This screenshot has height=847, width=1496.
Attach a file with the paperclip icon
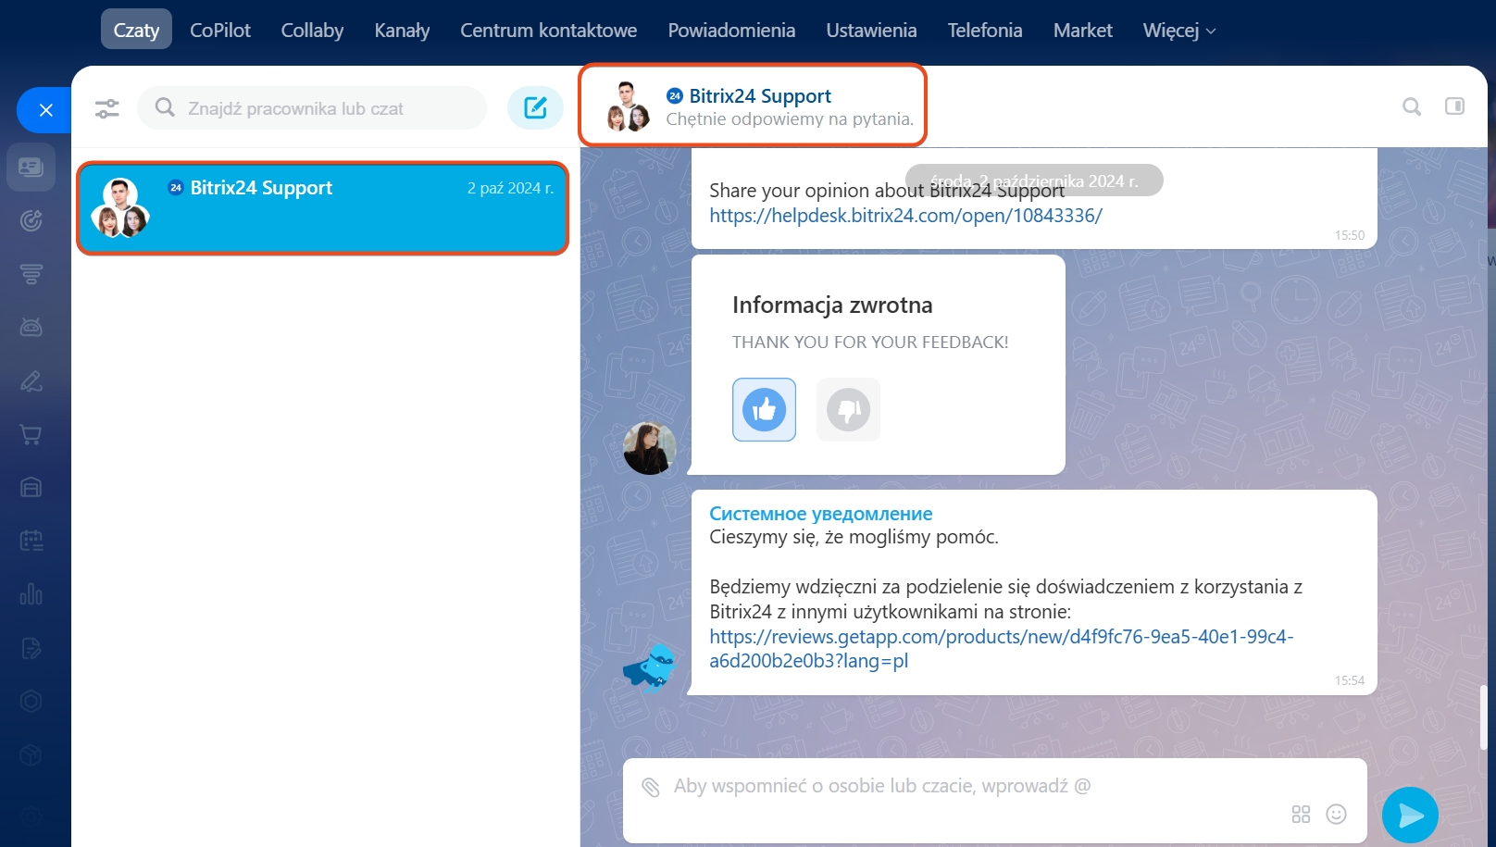(651, 787)
